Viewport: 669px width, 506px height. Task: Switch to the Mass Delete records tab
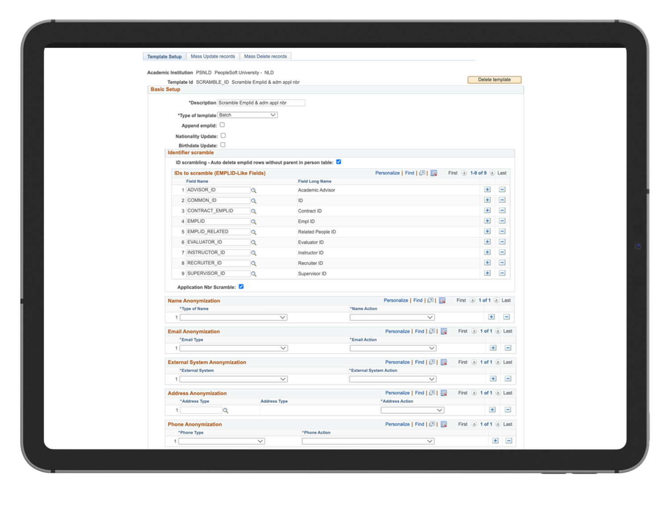pyautogui.click(x=265, y=56)
